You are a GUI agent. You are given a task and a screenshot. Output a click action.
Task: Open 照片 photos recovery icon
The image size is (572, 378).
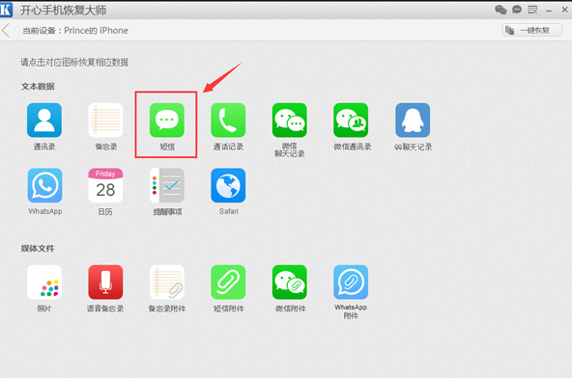click(x=44, y=283)
